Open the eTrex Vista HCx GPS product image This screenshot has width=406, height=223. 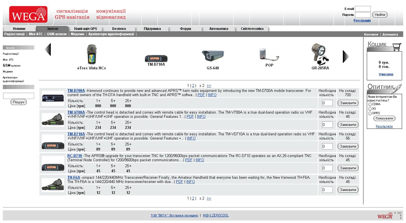click(x=92, y=55)
